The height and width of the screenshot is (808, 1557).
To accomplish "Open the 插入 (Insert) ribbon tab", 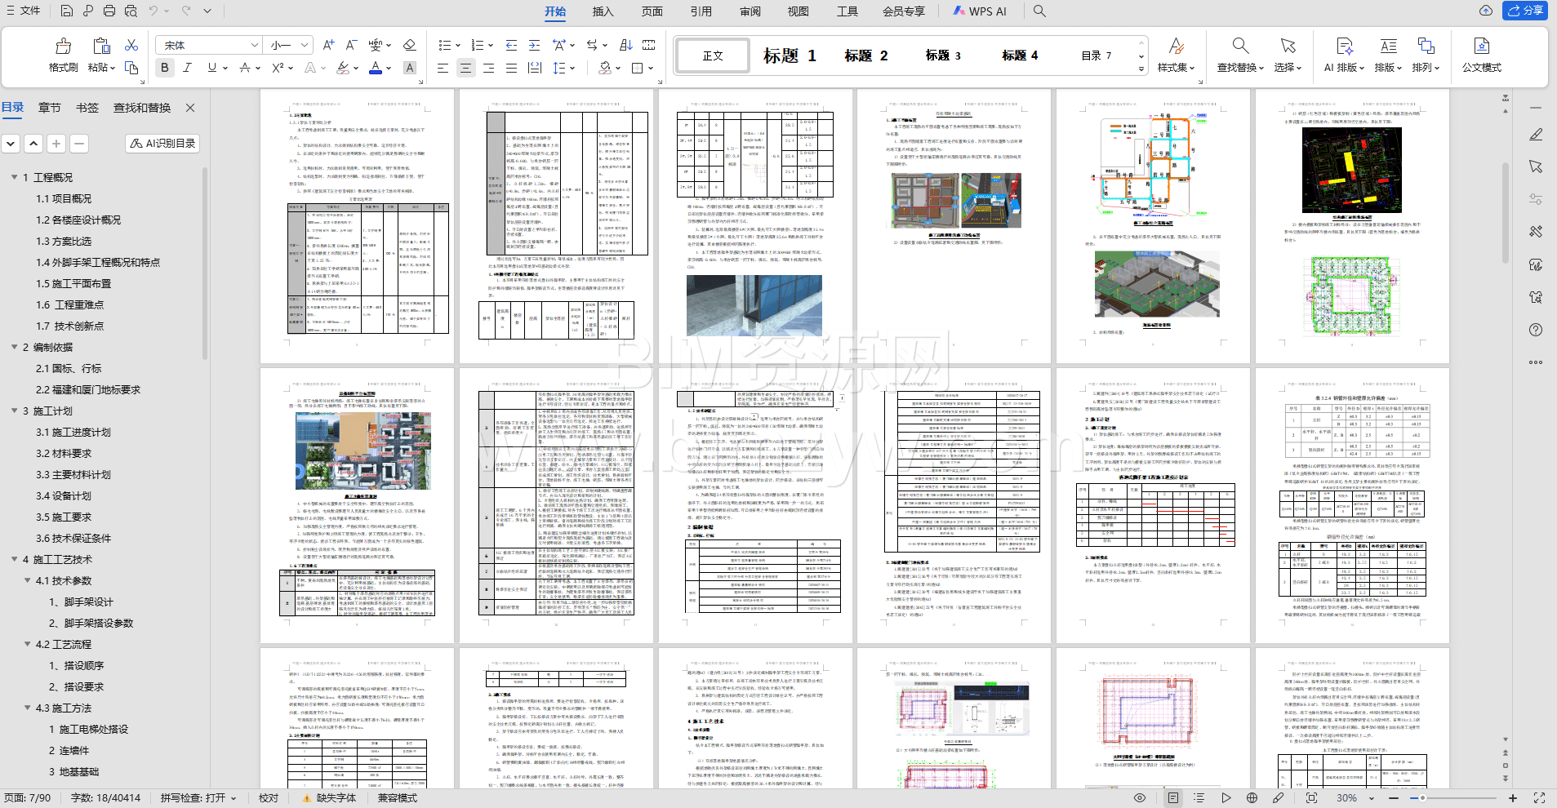I will pyautogui.click(x=603, y=11).
